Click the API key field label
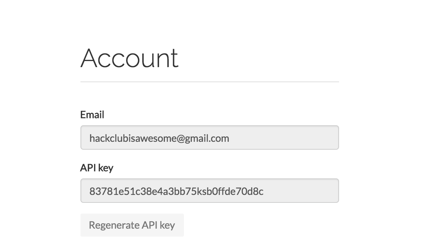The height and width of the screenshot is (252, 431). pos(97,168)
